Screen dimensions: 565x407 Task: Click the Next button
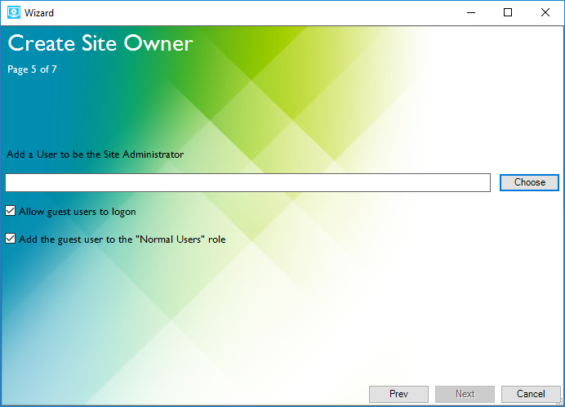[x=465, y=394]
